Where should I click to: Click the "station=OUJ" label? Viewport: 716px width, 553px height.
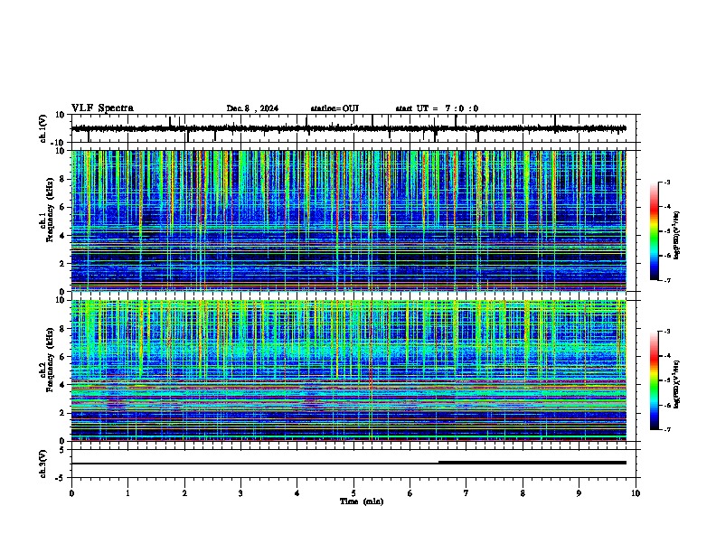(x=334, y=108)
